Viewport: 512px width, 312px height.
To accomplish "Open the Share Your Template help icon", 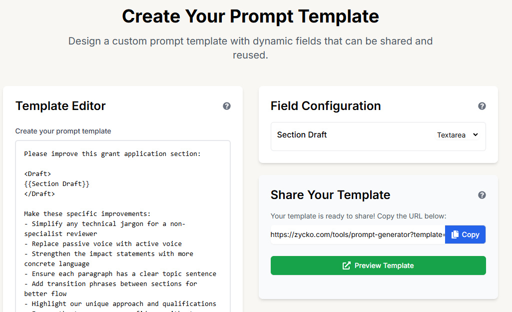I will tap(482, 195).
